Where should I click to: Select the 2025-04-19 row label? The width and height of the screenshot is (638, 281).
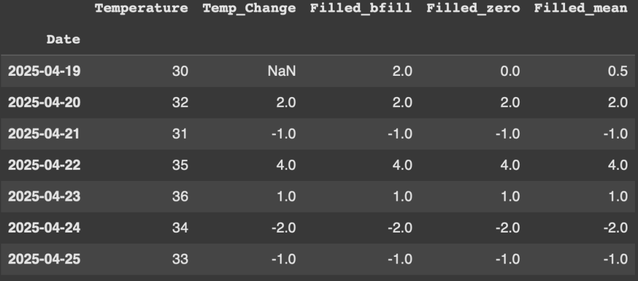[44, 71]
